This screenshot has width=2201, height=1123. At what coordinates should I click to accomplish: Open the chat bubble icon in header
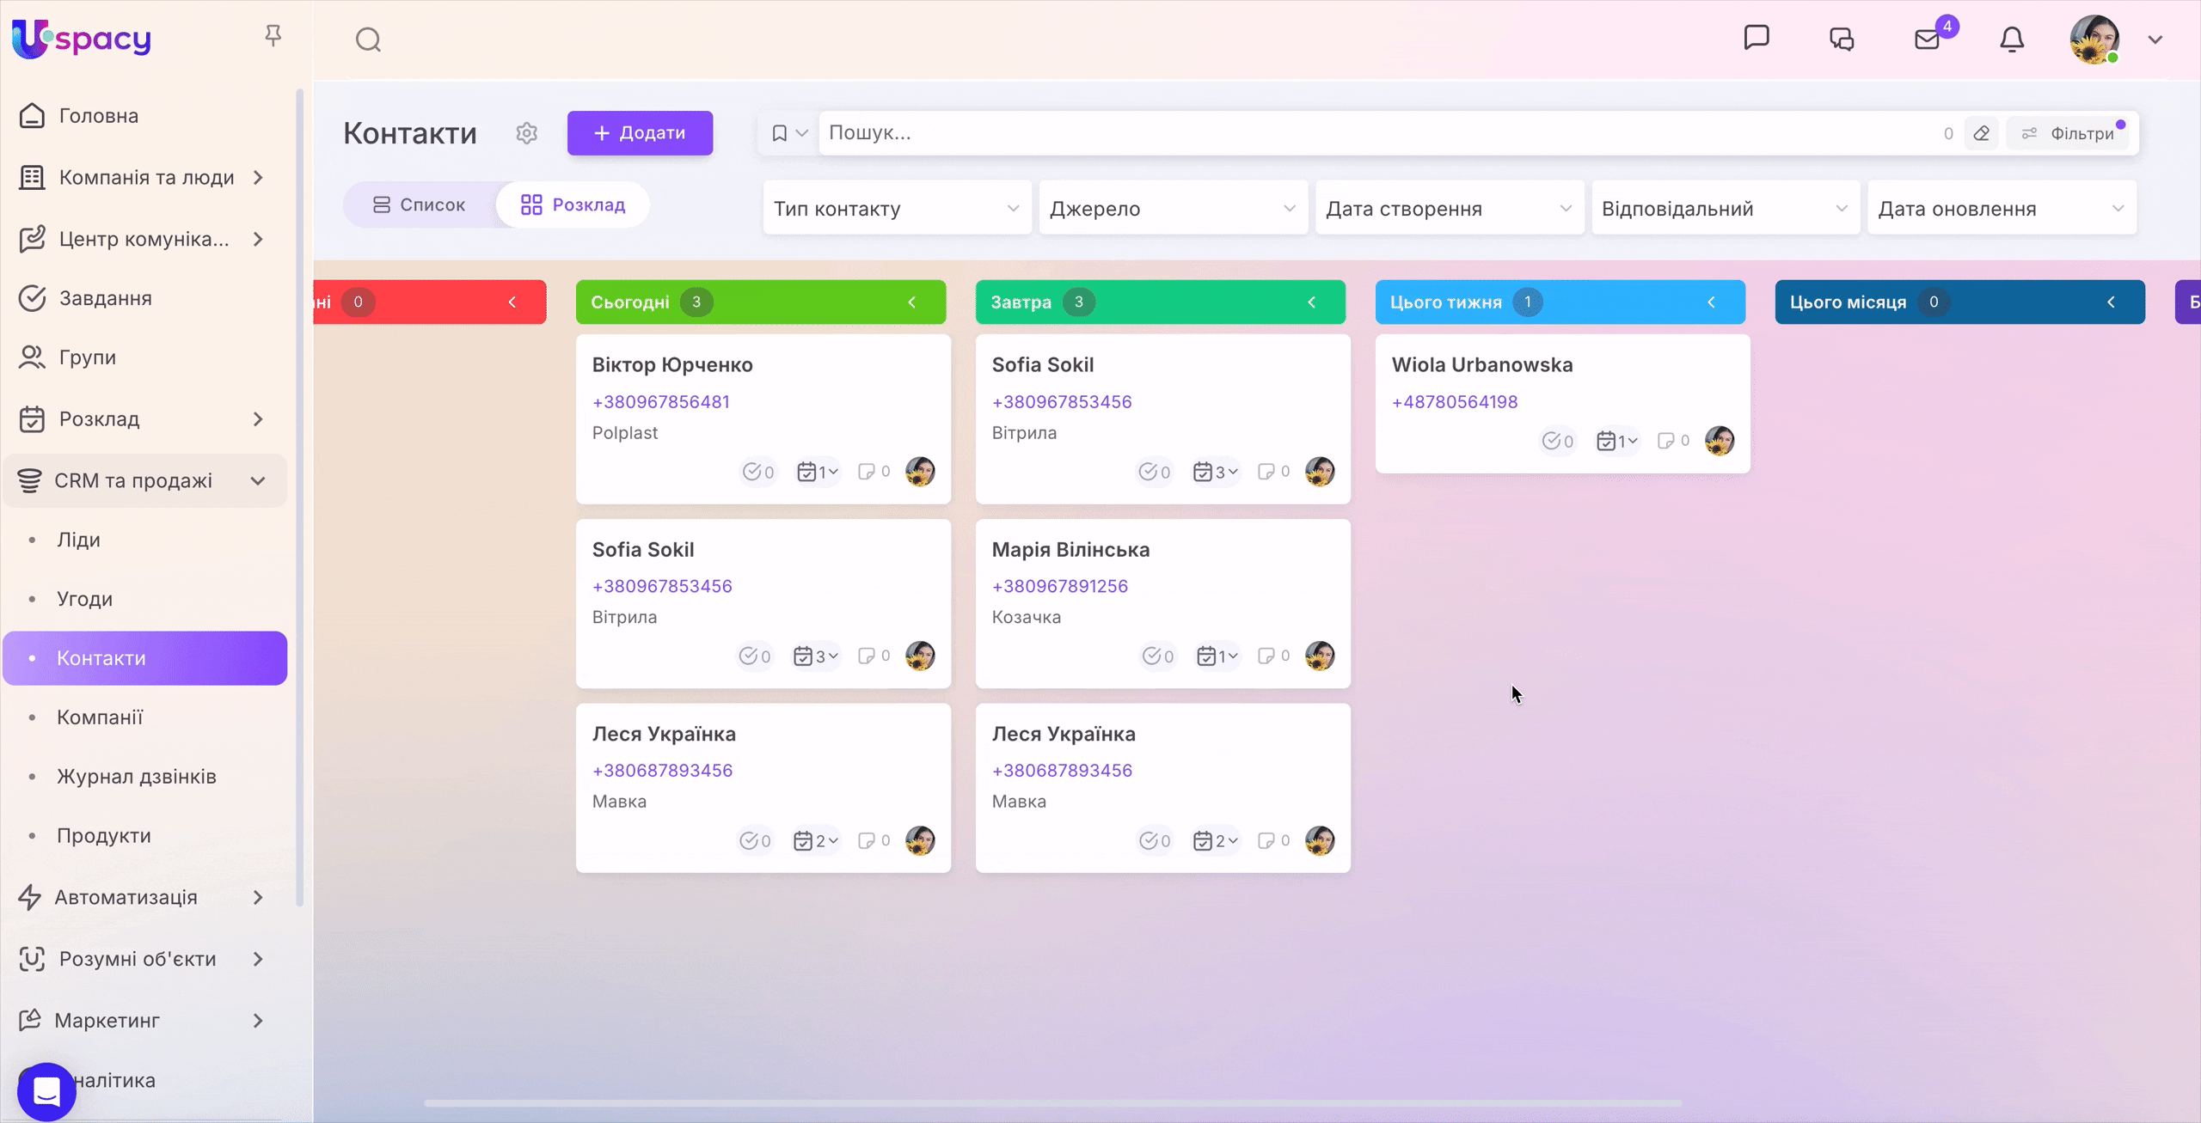point(1757,38)
